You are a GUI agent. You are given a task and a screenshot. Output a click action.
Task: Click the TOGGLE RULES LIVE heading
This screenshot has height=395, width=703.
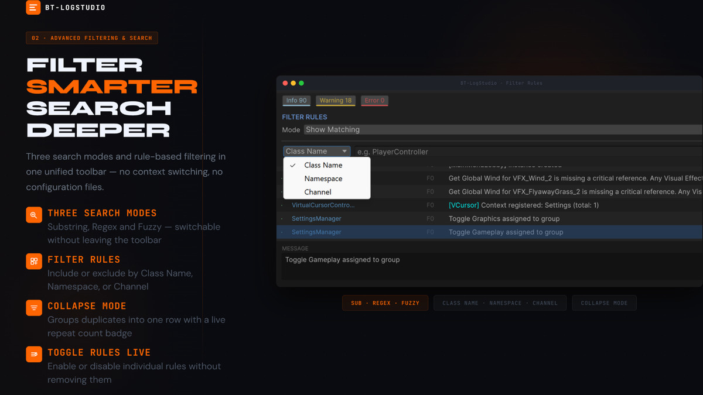99,352
